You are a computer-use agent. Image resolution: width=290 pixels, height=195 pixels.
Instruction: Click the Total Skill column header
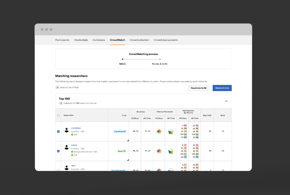click(x=207, y=115)
